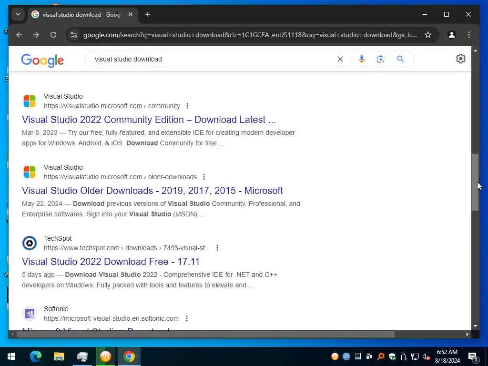Click the Softonic site favicon
This screenshot has width=488, height=366.
coord(30,314)
